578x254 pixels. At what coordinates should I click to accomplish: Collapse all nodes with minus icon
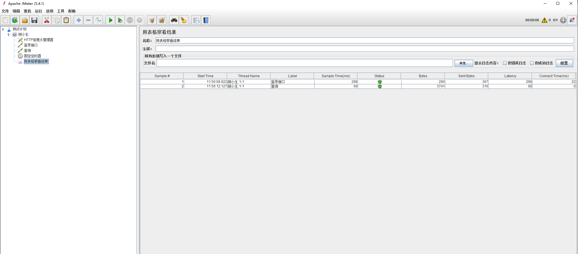[88, 20]
